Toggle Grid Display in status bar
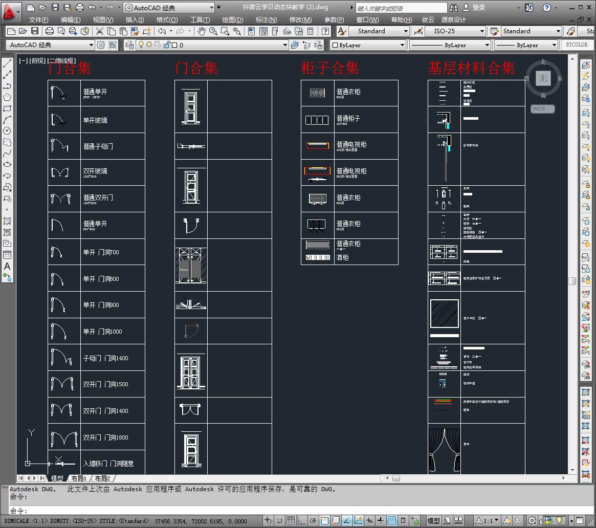596x528 pixels. [x=291, y=520]
